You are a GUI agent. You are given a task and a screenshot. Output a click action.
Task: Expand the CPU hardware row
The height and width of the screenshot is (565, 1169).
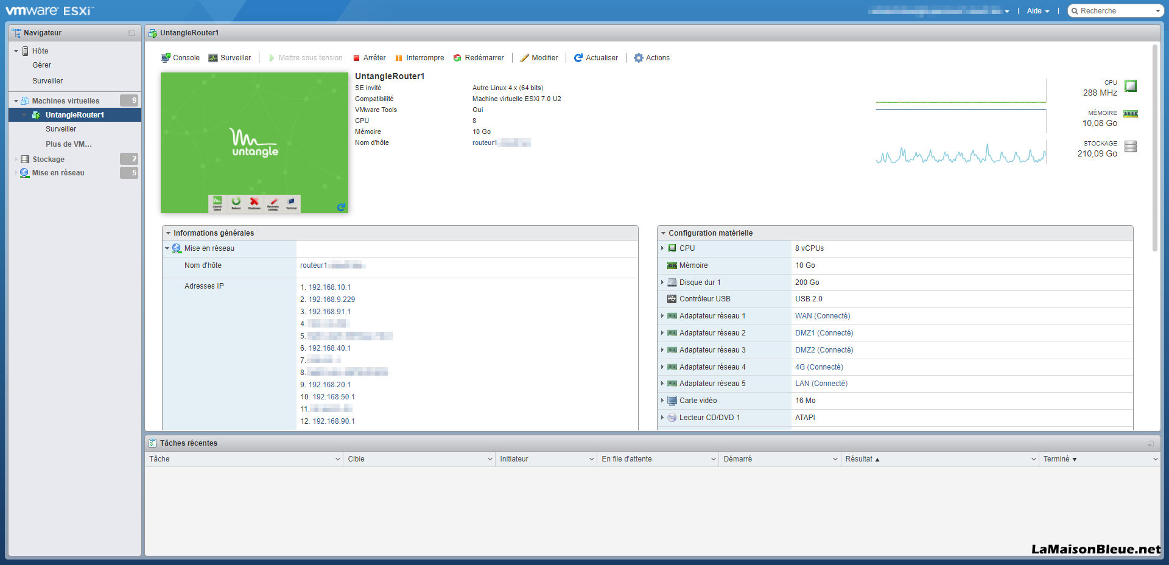click(662, 248)
